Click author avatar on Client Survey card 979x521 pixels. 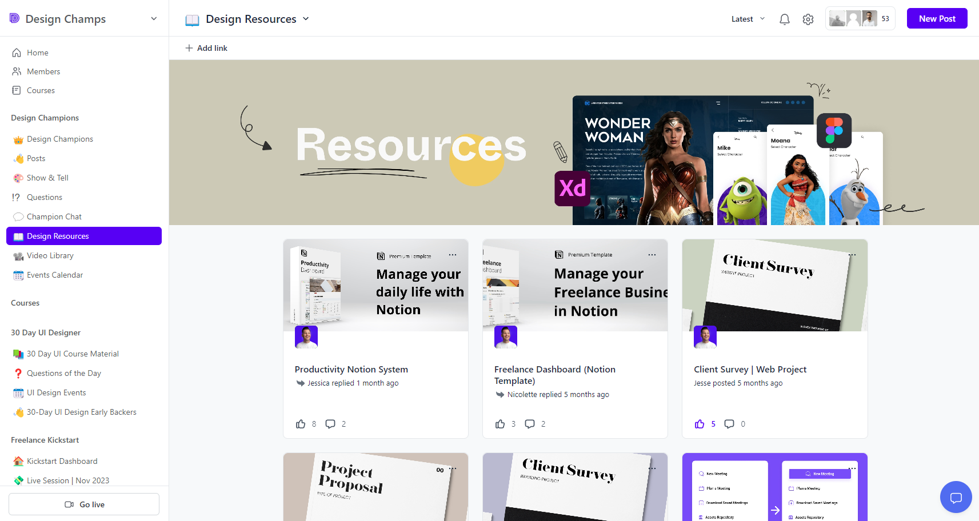click(x=705, y=337)
